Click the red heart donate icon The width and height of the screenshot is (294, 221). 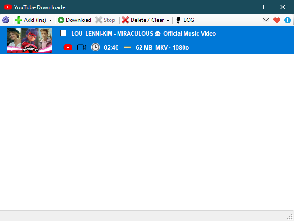click(277, 20)
